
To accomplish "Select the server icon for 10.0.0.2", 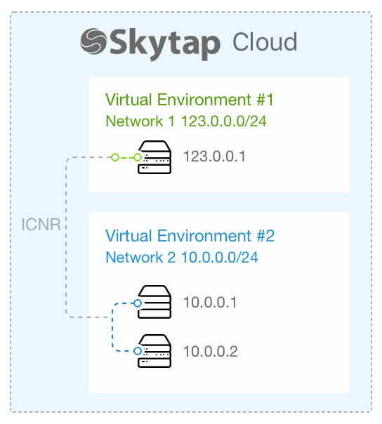I will (x=154, y=351).
